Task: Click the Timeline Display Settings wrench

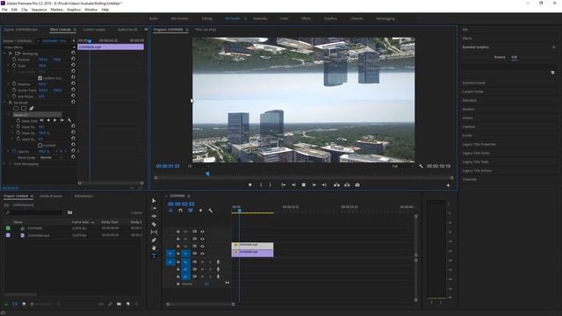Action: click(211, 211)
